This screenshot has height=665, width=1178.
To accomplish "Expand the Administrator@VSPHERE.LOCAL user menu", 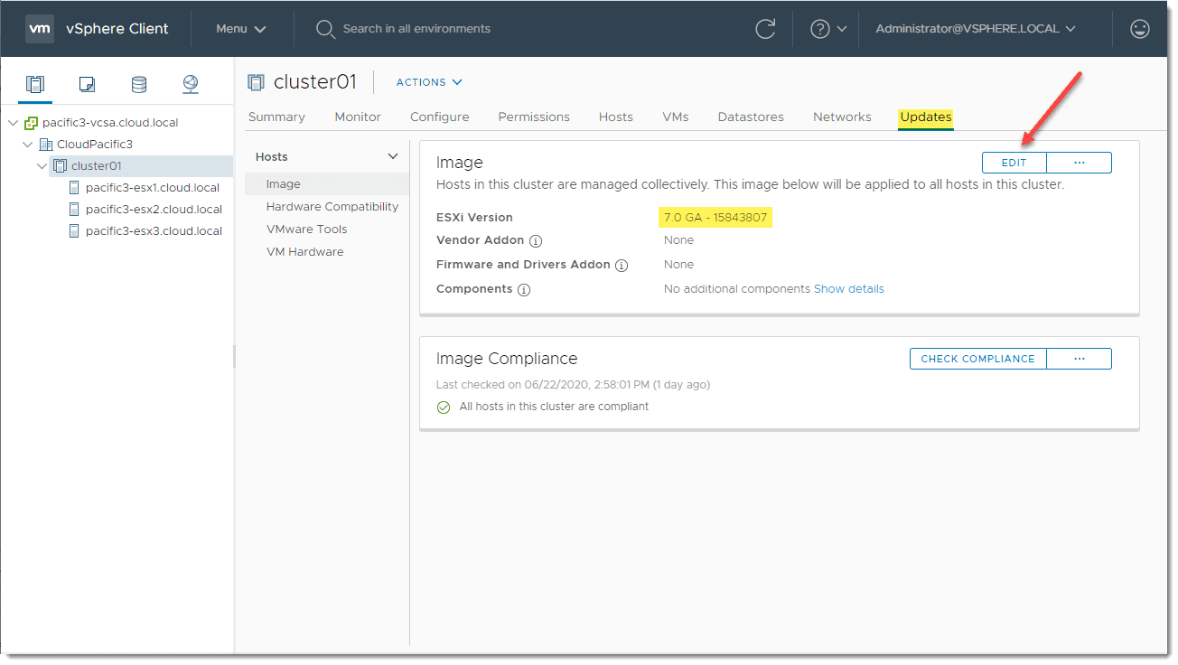I will click(976, 29).
